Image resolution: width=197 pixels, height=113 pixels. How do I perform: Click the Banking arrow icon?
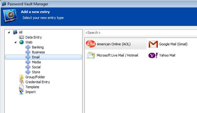28,47
